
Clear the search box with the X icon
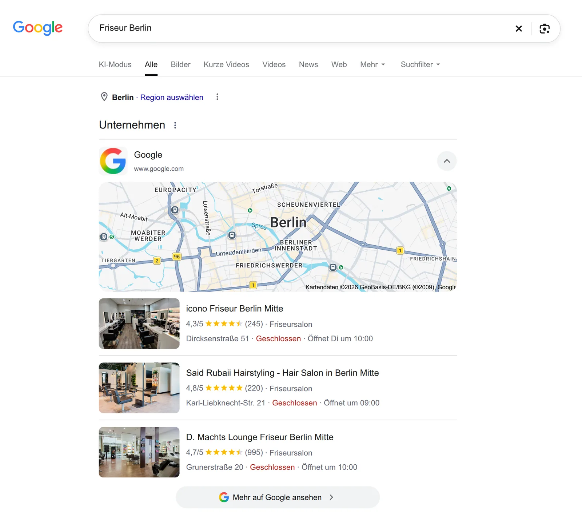pyautogui.click(x=519, y=28)
